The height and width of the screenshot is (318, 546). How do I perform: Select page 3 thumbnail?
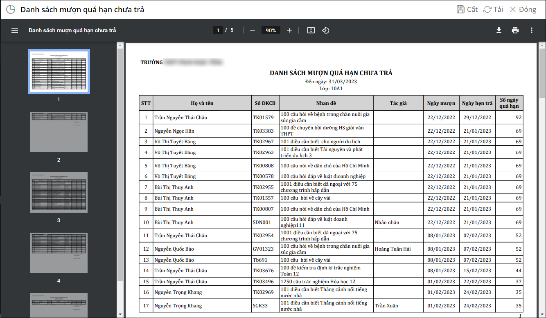point(59,193)
